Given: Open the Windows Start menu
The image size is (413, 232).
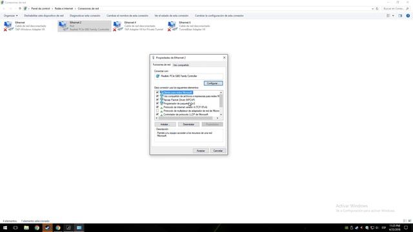Looking at the screenshot, I should tap(5, 227).
